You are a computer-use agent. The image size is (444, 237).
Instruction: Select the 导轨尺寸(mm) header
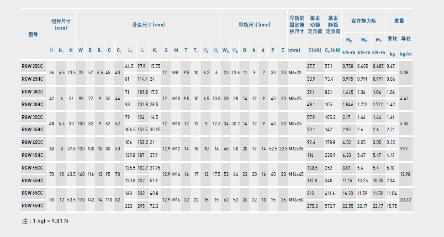click(x=254, y=25)
